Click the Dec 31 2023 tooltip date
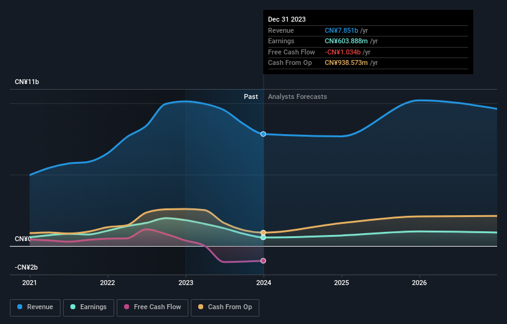 pyautogui.click(x=287, y=19)
